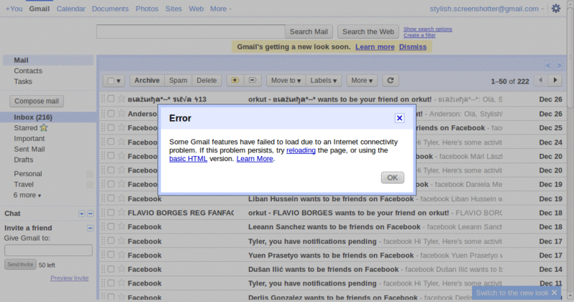Star the FLAVIO BORGES orkut email

point(121,212)
